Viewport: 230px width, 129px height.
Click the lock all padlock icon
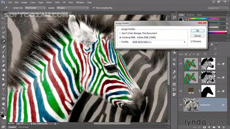point(198,54)
